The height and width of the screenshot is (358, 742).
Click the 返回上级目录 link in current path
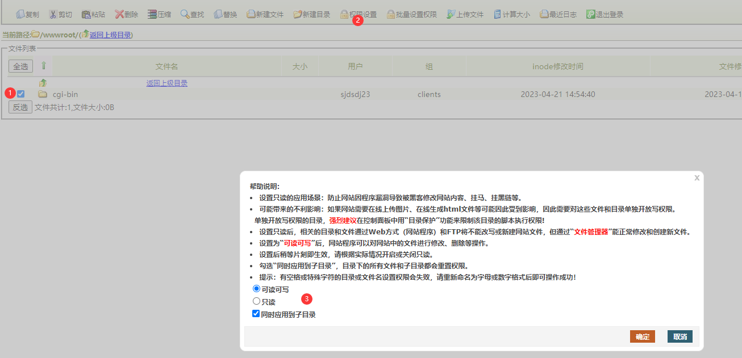click(x=110, y=35)
